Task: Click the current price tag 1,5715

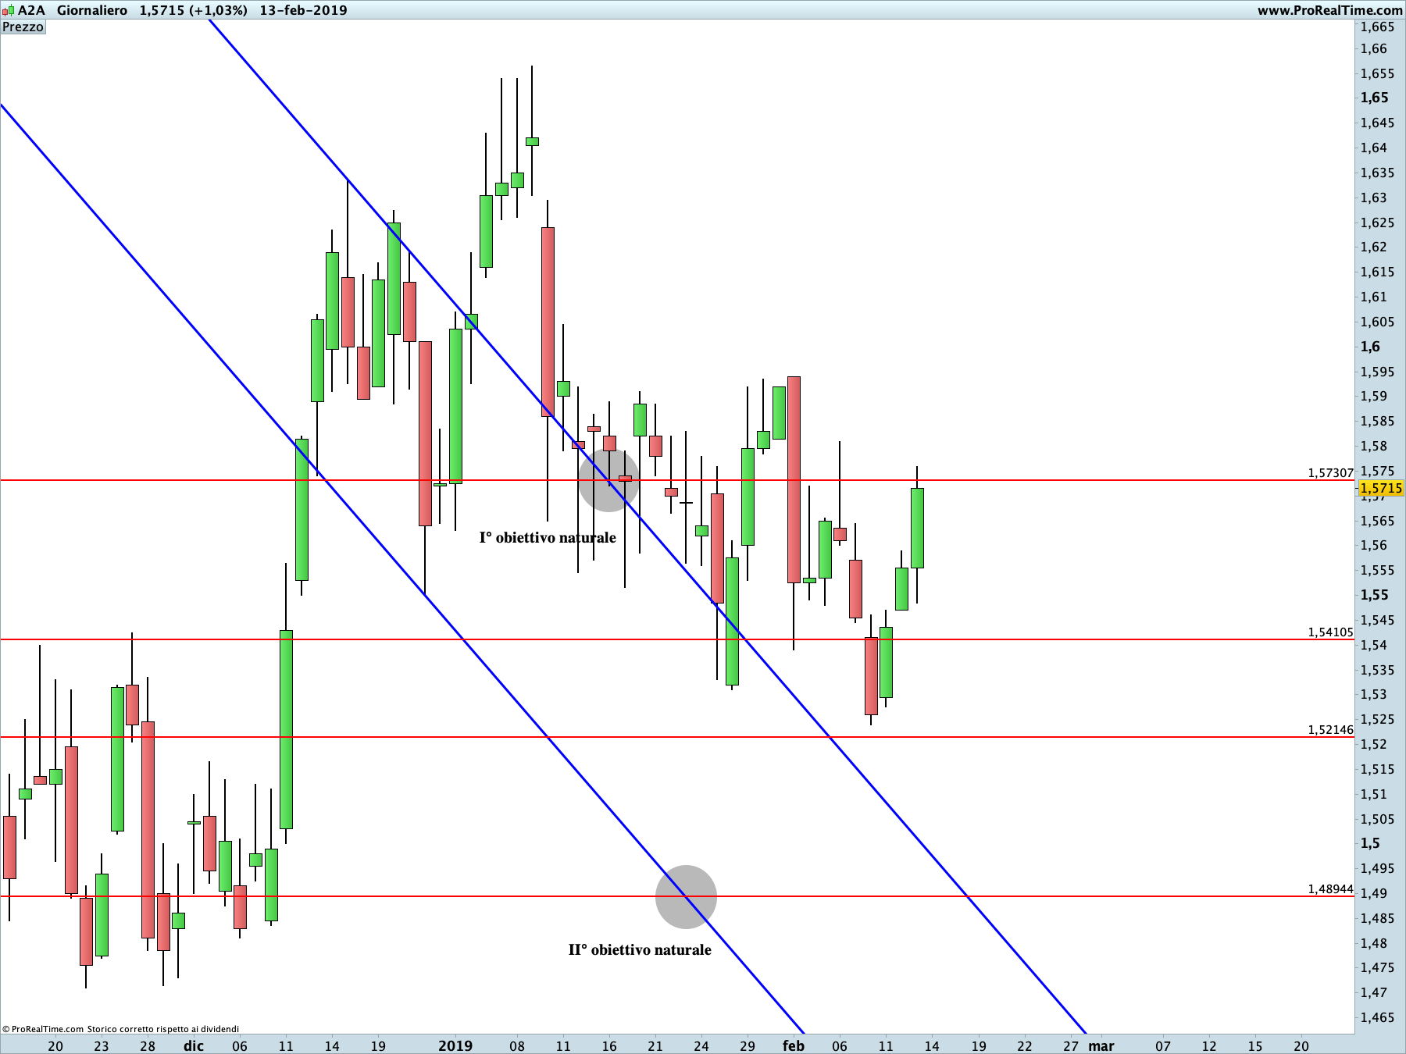Action: [1382, 488]
